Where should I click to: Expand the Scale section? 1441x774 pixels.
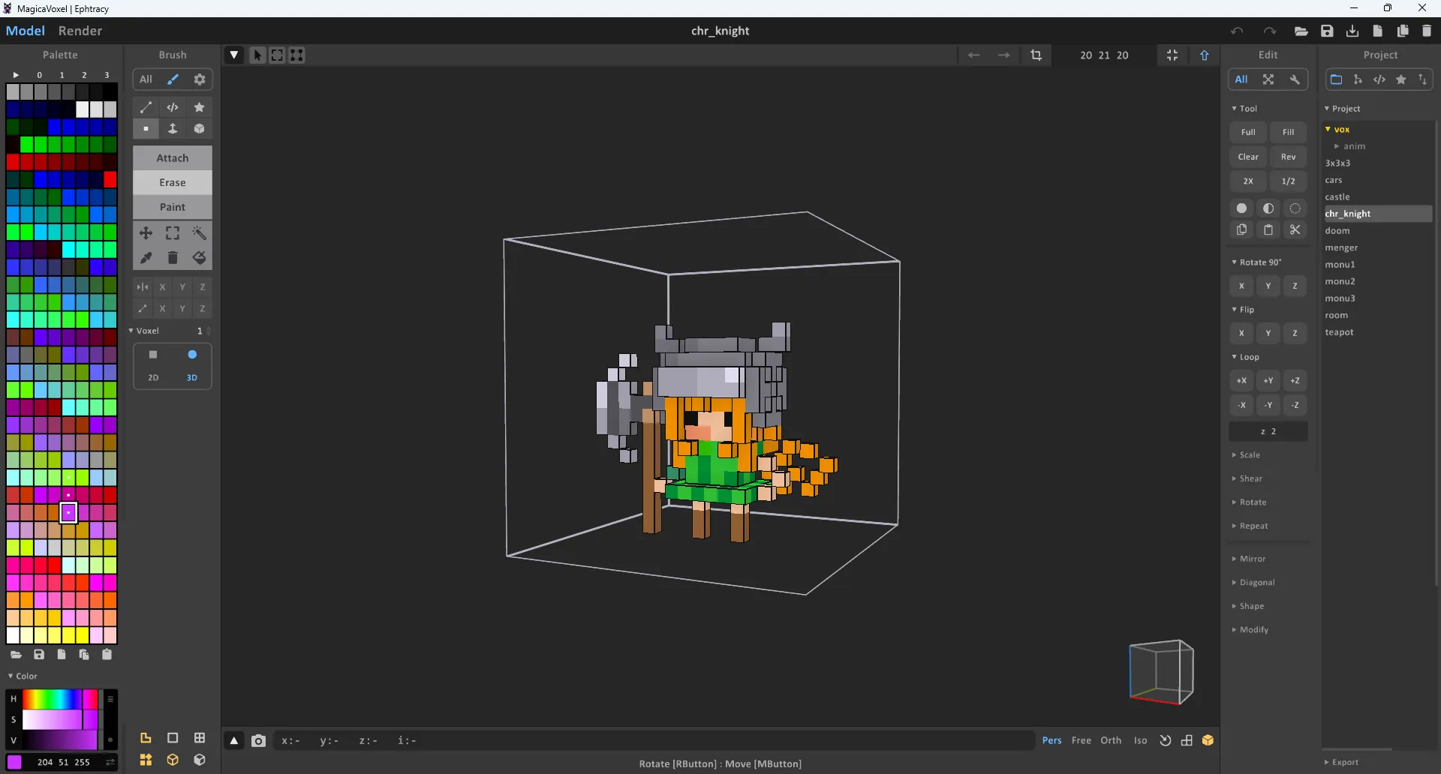coord(1248,455)
